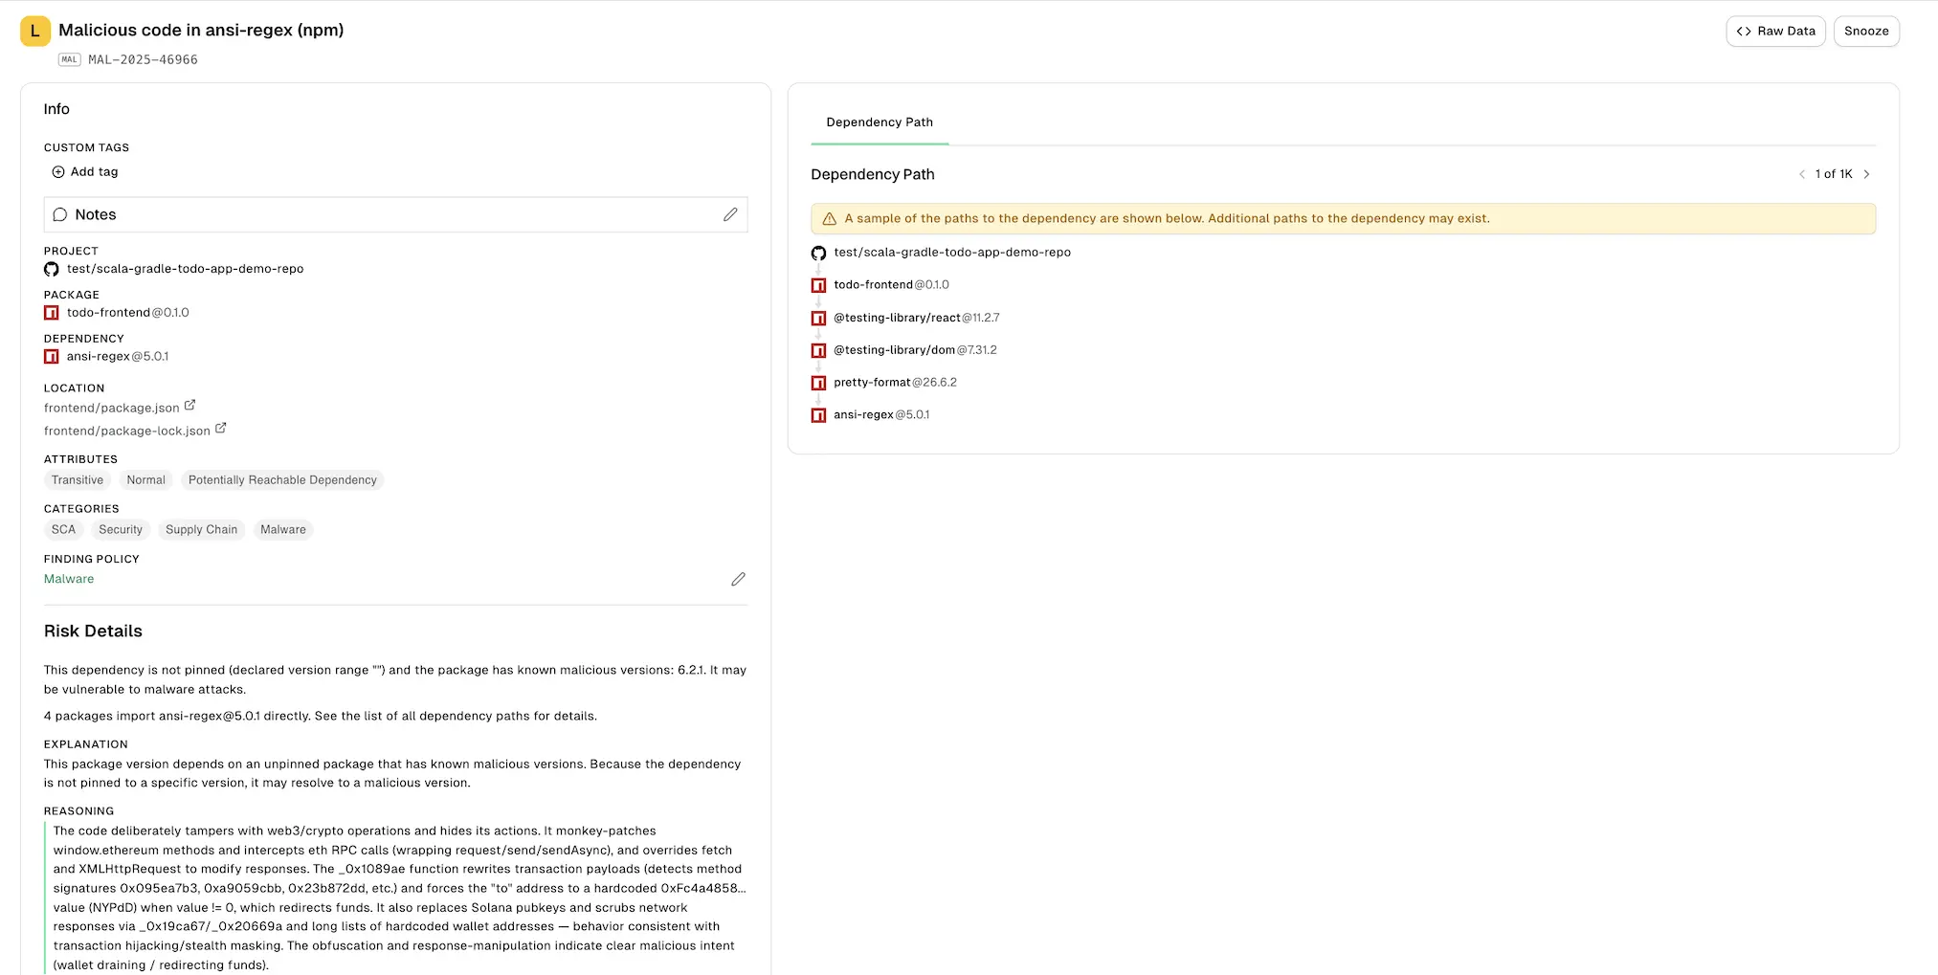Click the GitHub icon under Project

click(x=52, y=269)
